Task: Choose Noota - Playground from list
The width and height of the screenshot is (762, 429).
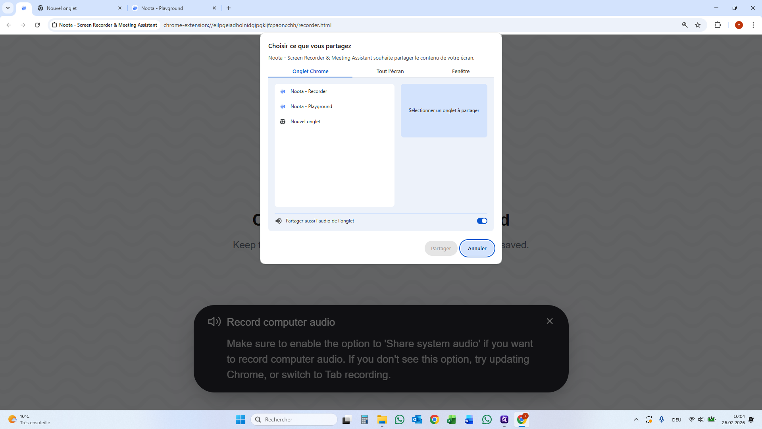Action: pos(311,106)
